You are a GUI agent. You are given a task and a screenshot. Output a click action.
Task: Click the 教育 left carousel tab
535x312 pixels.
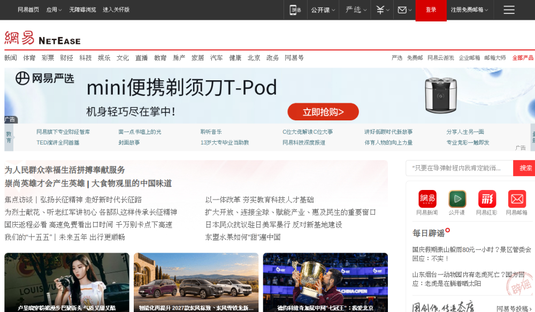click(x=9, y=137)
